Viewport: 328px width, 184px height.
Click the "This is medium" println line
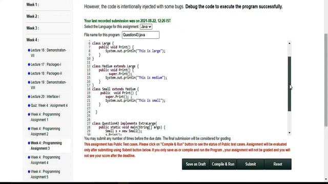point(136,78)
